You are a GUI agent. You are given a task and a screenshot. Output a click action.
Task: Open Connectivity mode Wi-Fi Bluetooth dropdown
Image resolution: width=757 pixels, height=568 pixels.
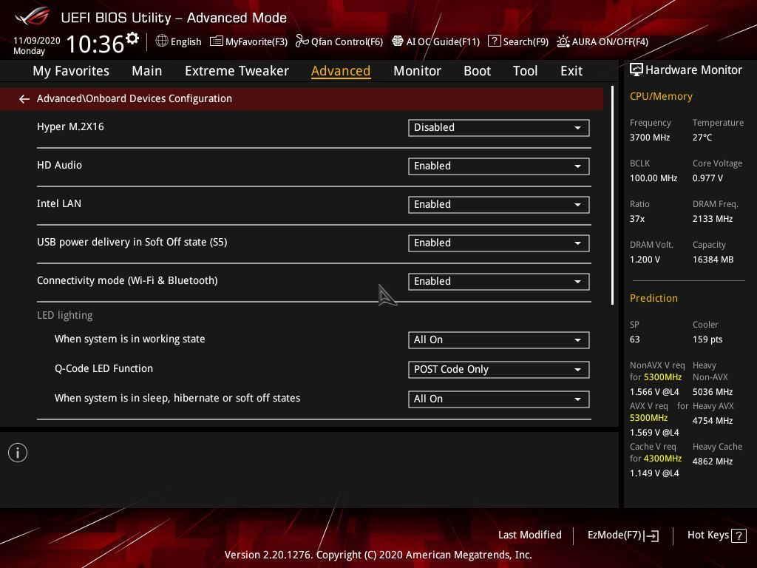tap(499, 282)
